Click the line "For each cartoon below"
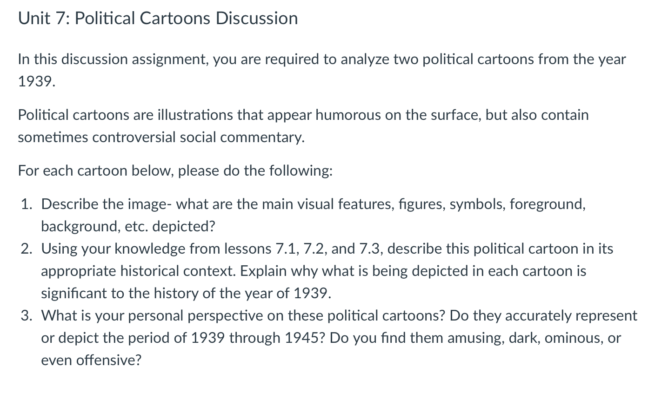The image size is (668, 419). [x=175, y=171]
